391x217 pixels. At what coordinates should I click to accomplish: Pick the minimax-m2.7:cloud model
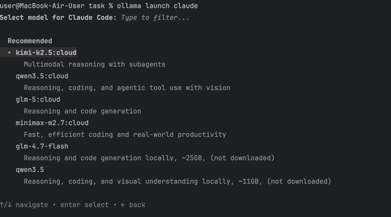pos(52,123)
